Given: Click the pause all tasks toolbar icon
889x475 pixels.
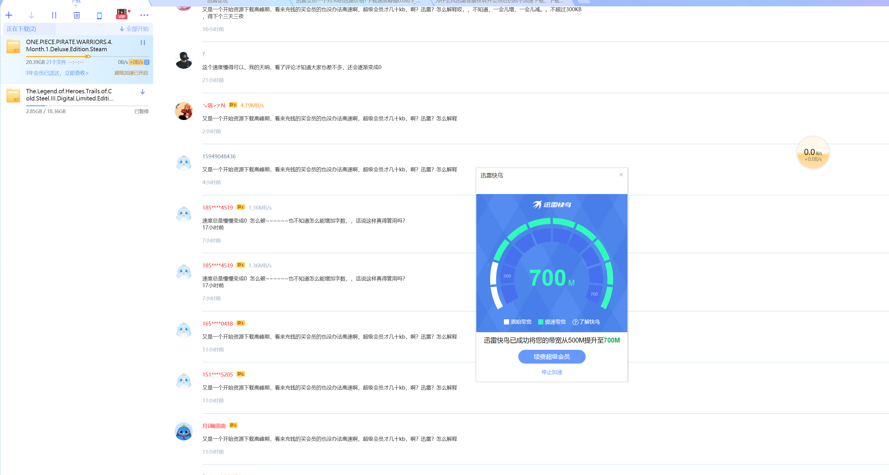Looking at the screenshot, I should tap(54, 15).
